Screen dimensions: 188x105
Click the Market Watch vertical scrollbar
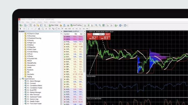[x=84, y=54]
